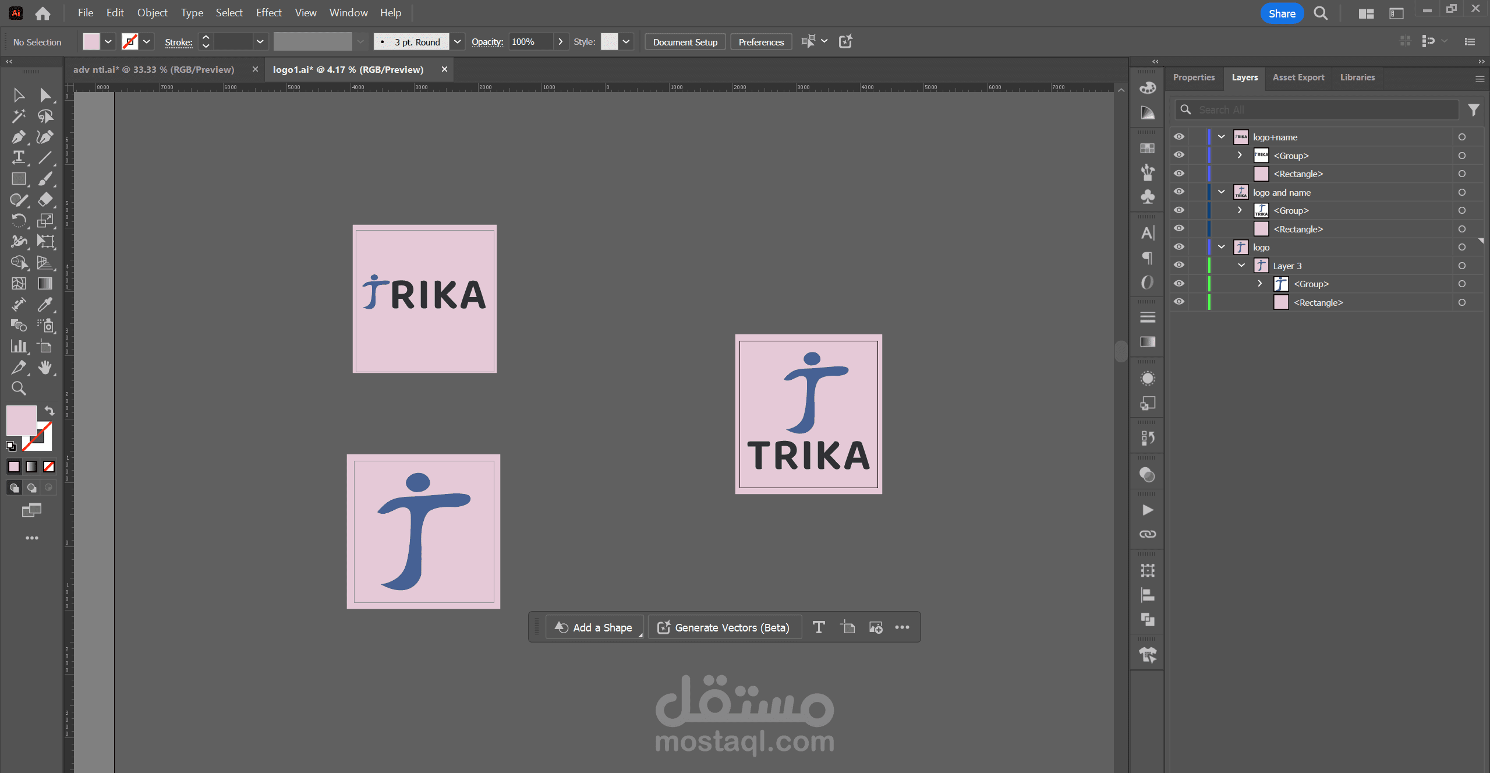Open the brush definition dropdown
Image resolution: width=1490 pixels, height=773 pixels.
click(x=458, y=42)
